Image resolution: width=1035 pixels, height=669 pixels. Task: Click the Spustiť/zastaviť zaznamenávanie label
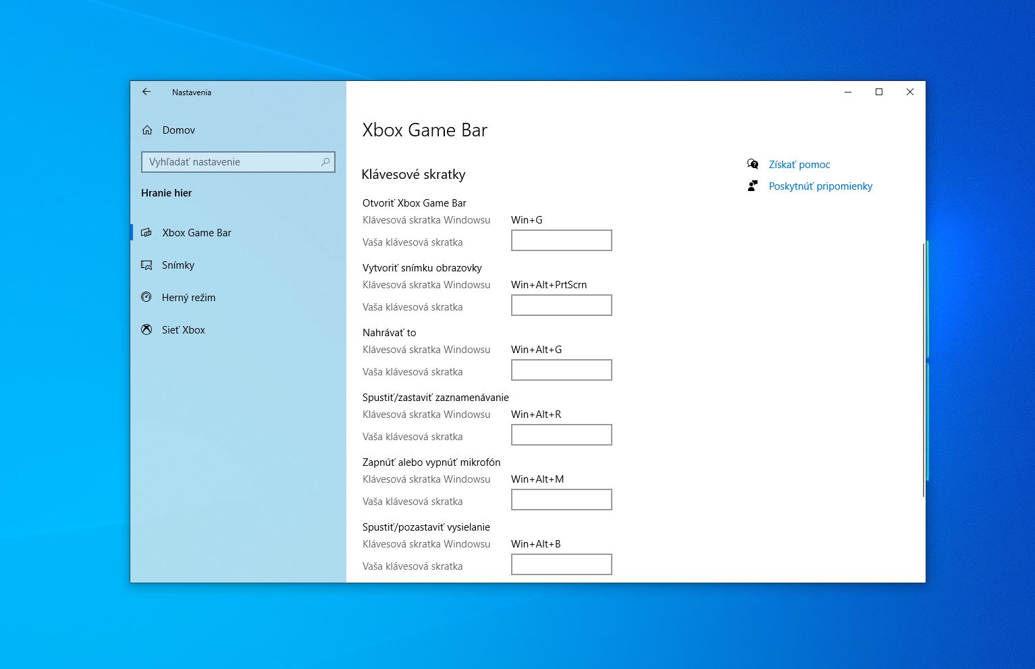point(435,398)
